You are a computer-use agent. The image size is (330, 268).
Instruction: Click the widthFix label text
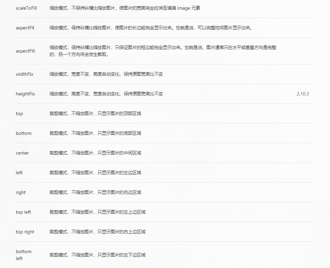point(24,74)
